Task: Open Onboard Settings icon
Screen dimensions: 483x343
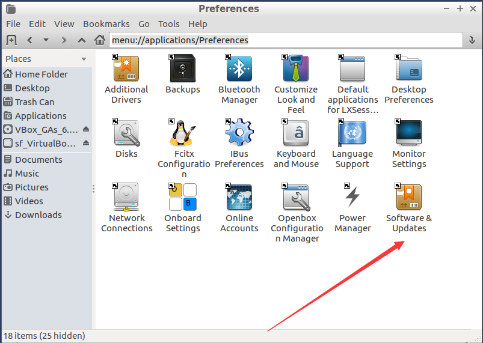Action: click(x=183, y=197)
